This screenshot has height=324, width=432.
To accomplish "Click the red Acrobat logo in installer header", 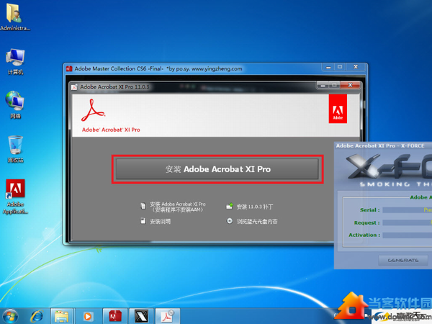I will (x=93, y=110).
